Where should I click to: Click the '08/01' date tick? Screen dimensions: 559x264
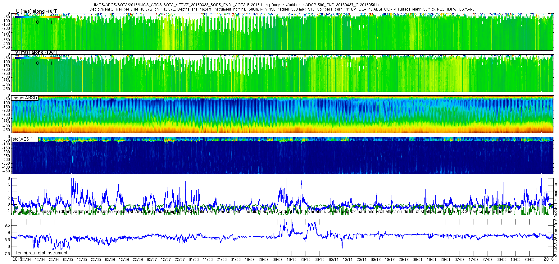418,260
